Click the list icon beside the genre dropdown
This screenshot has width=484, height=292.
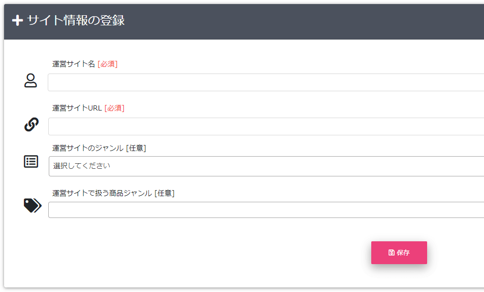[x=30, y=161]
